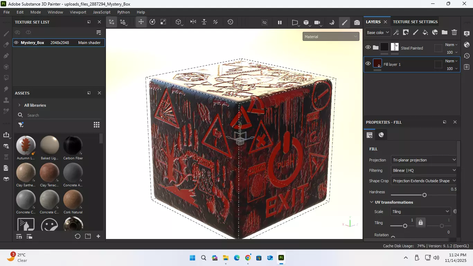
Task: Toggle Mystery_Box texture set visibility
Action: 16,43
